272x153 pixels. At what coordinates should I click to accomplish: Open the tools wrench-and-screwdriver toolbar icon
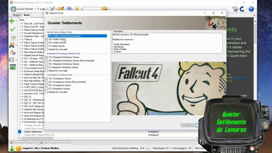pyautogui.click(x=52, y=8)
